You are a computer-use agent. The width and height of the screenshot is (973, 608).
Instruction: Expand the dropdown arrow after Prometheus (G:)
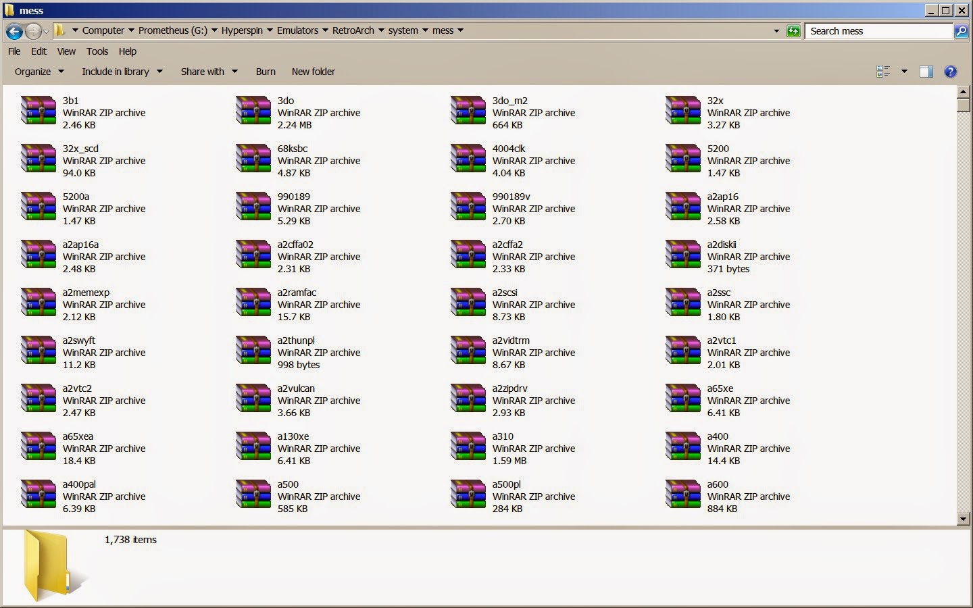pyautogui.click(x=214, y=30)
